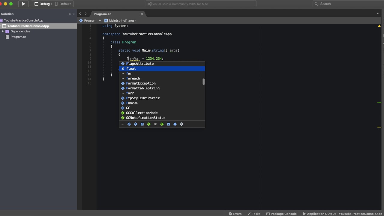Click the yellow warning icon above scrollbar
This screenshot has height=216, width=384.
tap(379, 26)
